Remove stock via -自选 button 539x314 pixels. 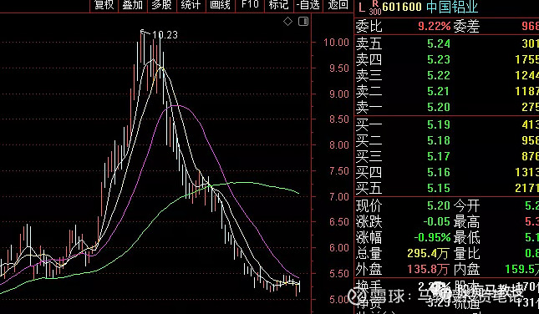click(x=308, y=5)
